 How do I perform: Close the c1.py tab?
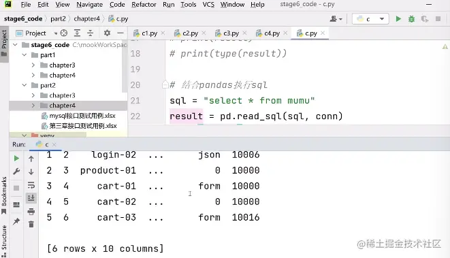click(x=163, y=33)
